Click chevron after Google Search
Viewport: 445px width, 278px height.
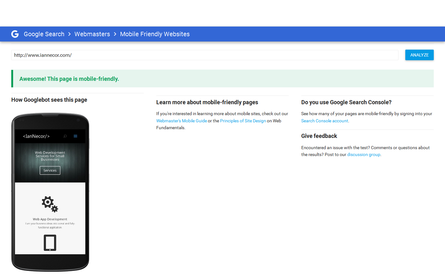point(69,34)
